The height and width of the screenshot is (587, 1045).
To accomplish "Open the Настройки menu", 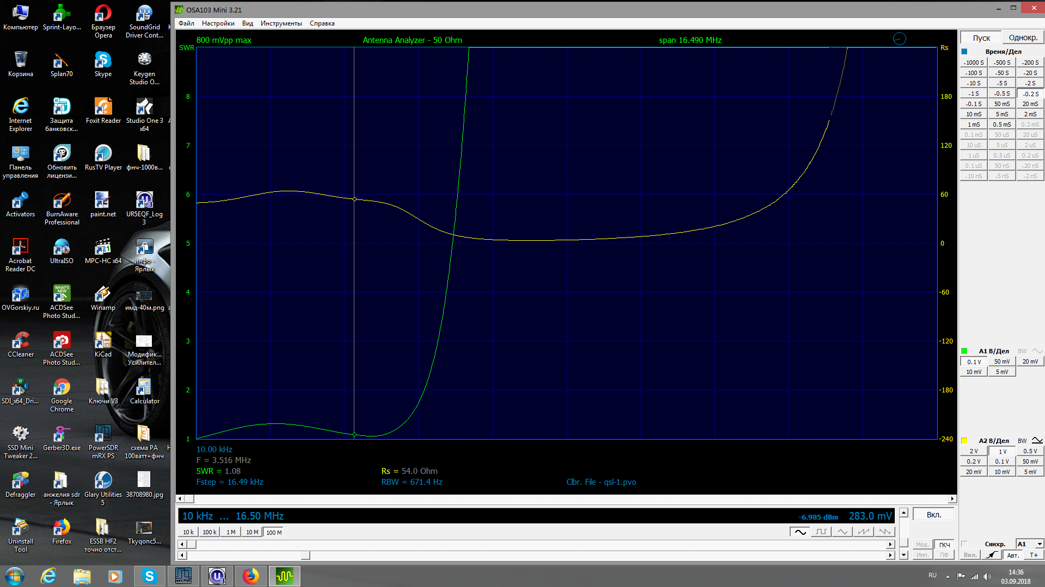I will pyautogui.click(x=218, y=23).
